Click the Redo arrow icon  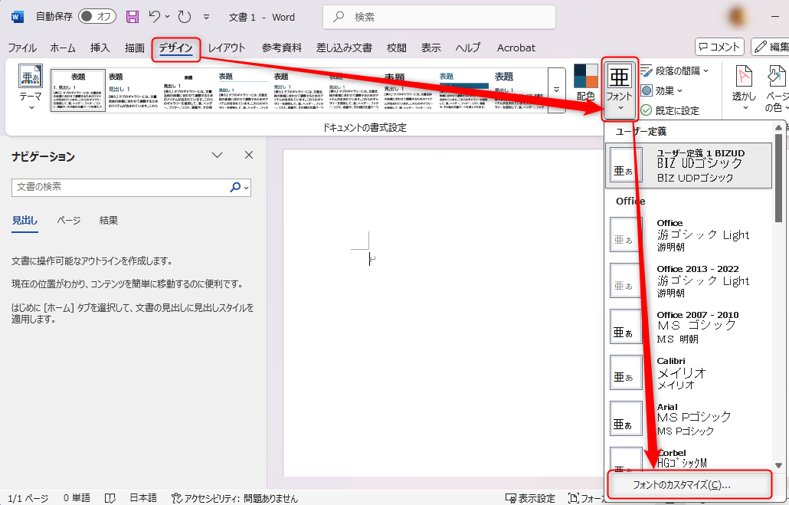[x=184, y=16]
